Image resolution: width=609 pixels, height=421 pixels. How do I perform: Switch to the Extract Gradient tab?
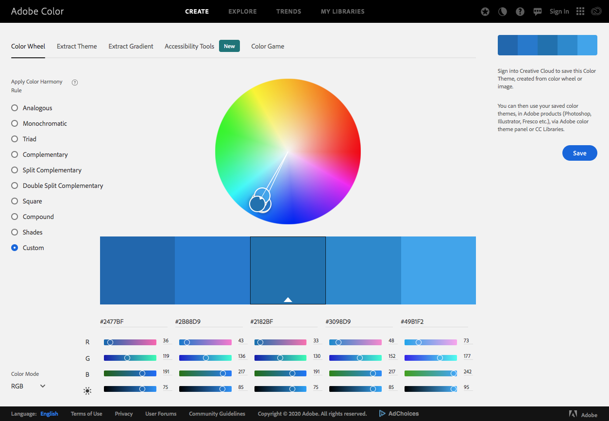point(131,46)
